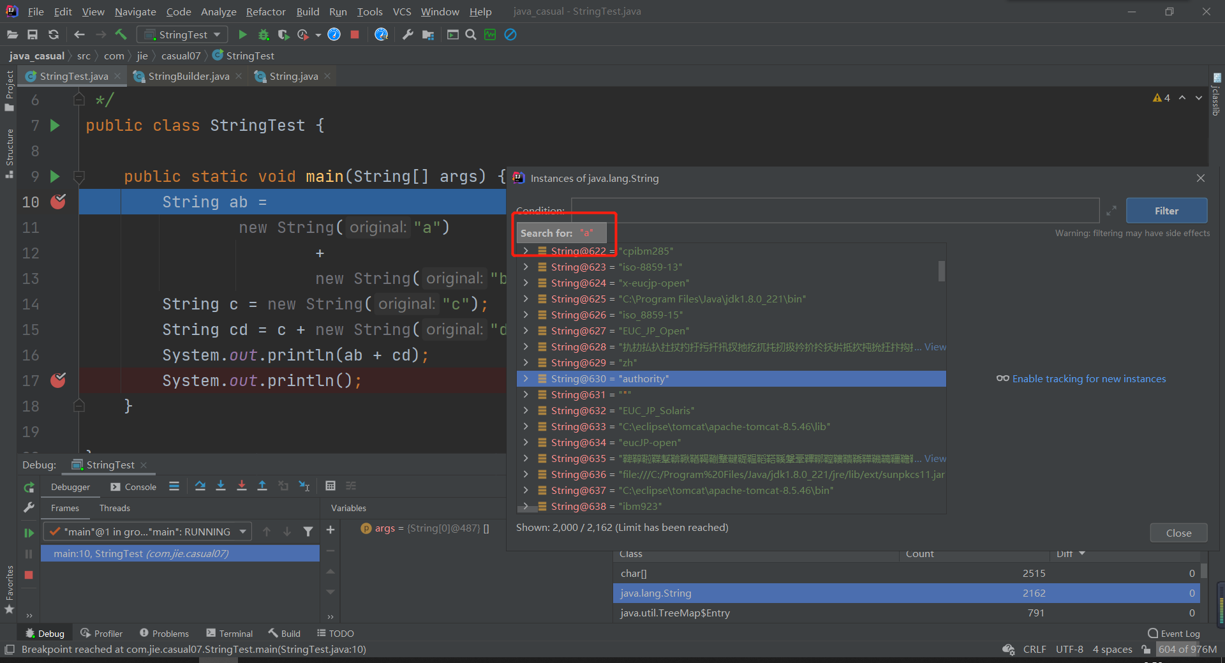Run StringTest with the green play icon
Viewport: 1225px width, 663px height.
tap(242, 34)
